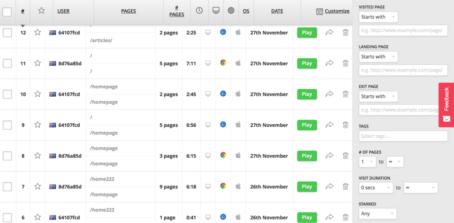
Task: Share recording number 8
Action: click(329, 156)
